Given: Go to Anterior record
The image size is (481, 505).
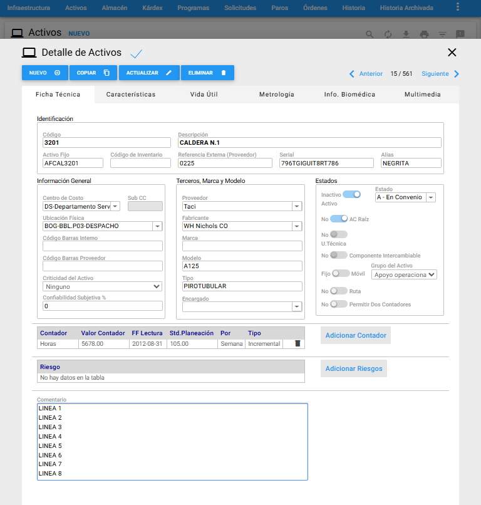Looking at the screenshot, I should coord(371,74).
